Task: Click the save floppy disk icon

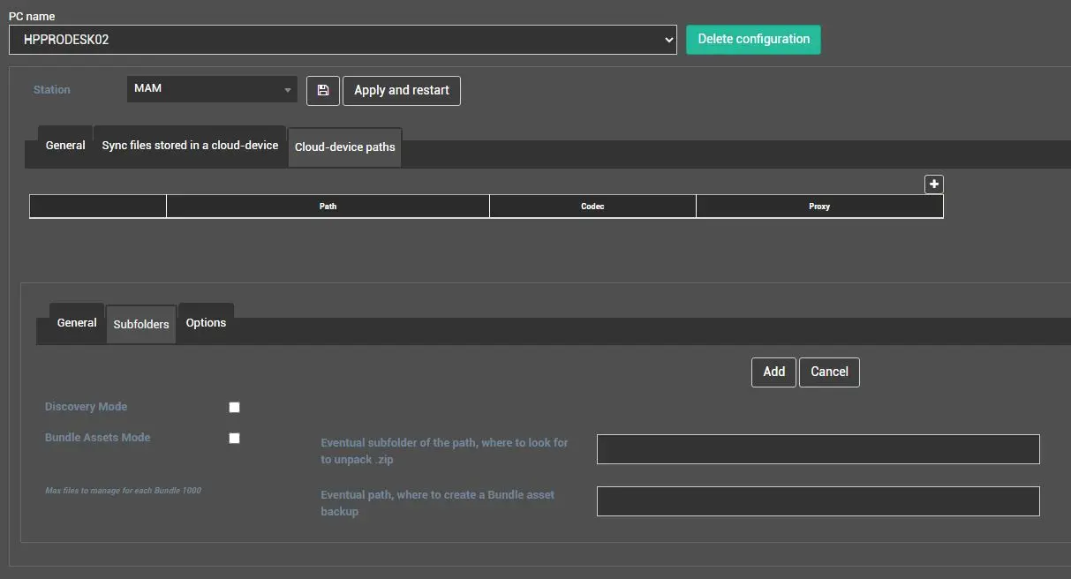Action: click(x=323, y=90)
